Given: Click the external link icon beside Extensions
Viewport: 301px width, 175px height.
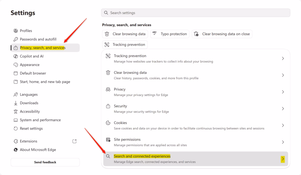Looking at the screenshot, I should pos(74,141).
